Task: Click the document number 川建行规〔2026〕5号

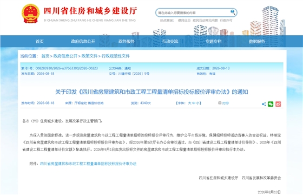Action: pos(134,74)
